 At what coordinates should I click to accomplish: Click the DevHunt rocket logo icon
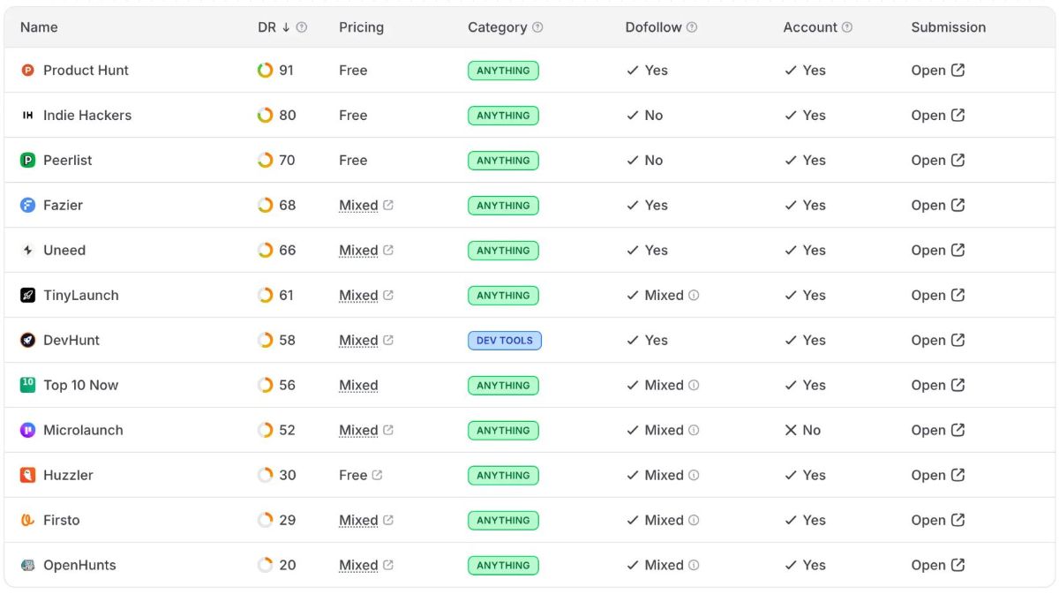point(27,341)
